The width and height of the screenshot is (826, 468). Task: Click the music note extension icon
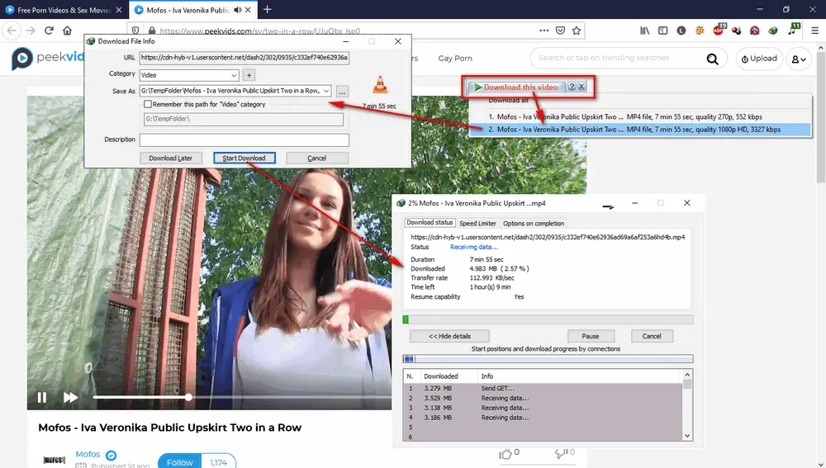click(x=793, y=30)
